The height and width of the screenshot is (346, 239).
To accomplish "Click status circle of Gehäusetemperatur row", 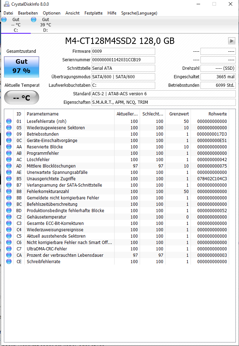I will tap(9, 217).
